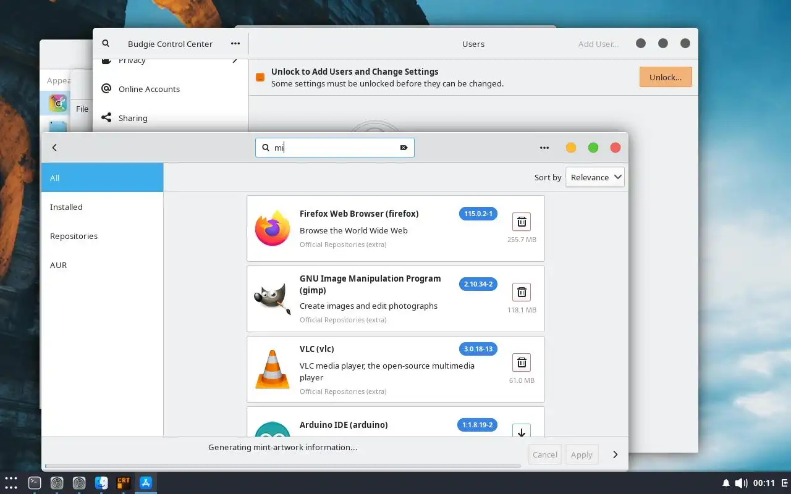This screenshot has height=494, width=791.
Task: Click "Unlock to Add Users and Change Settings" heading
Action: 355,72
